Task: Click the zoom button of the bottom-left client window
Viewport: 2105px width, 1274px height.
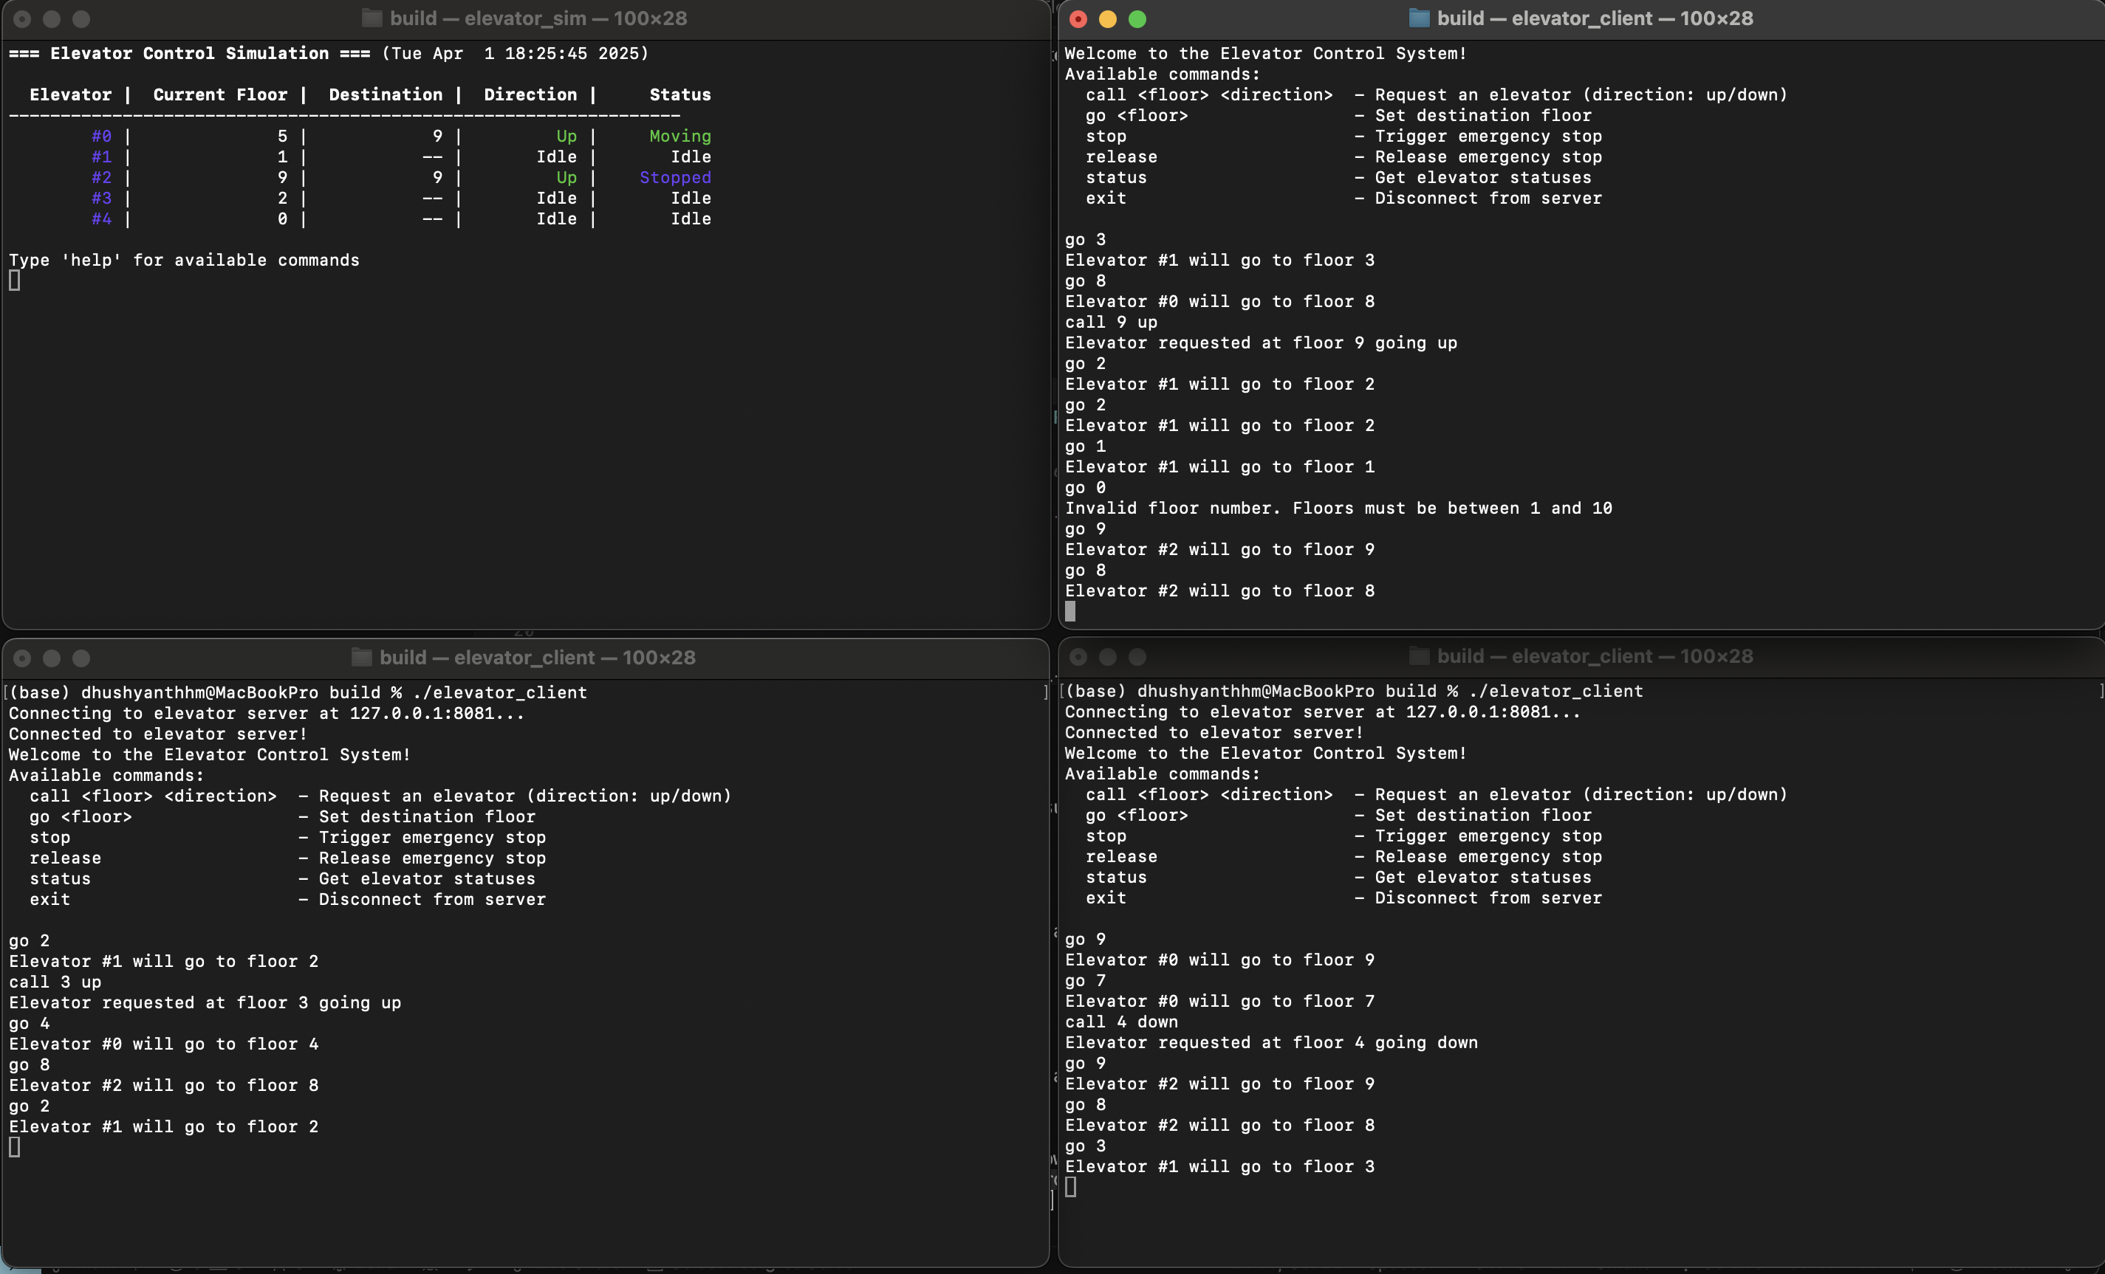Action: pos(81,658)
